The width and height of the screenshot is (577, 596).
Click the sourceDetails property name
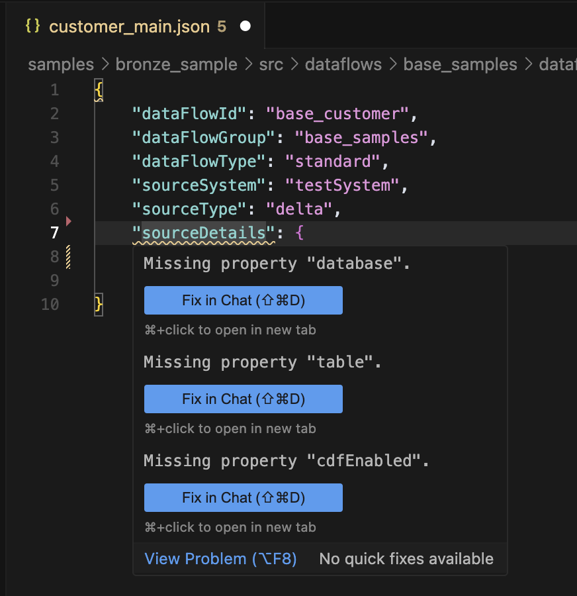(205, 232)
